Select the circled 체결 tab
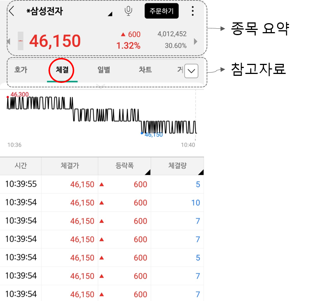 (x=61, y=70)
